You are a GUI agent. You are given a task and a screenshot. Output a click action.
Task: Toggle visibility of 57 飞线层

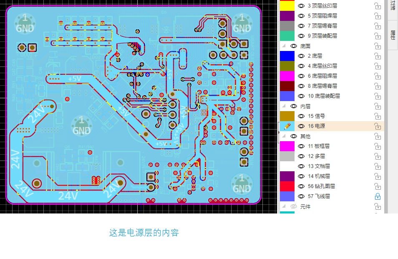(301, 196)
